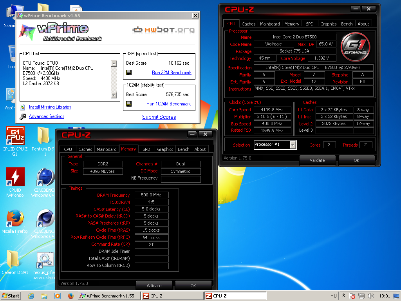Click the CPU List scroll up arrow
This screenshot has width=401, height=301.
(x=114, y=63)
